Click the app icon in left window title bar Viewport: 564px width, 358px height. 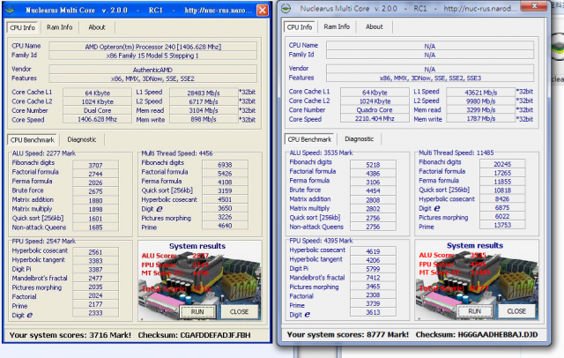point(10,10)
